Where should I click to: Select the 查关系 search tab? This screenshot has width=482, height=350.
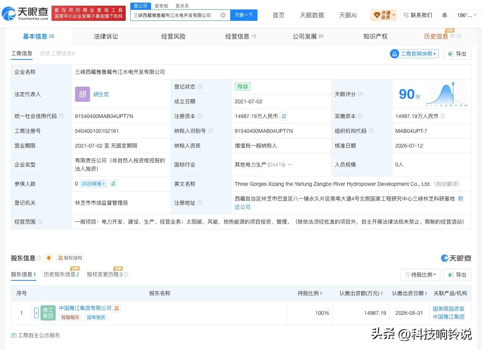tap(182, 6)
